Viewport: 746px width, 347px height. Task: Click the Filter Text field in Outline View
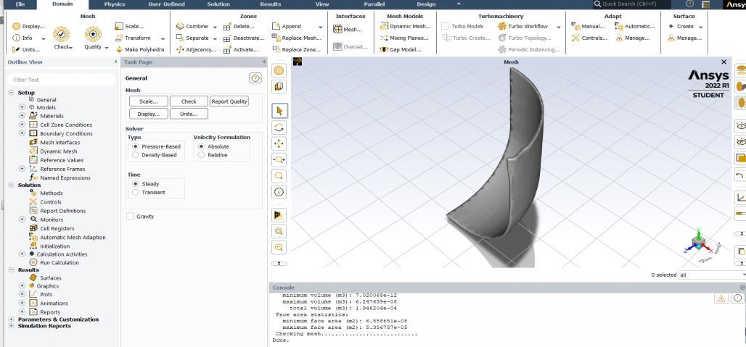62,80
